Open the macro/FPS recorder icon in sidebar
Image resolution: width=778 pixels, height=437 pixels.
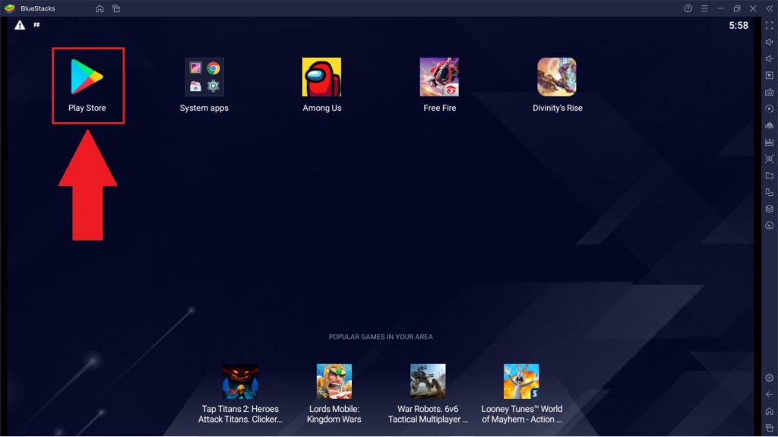[x=769, y=142]
